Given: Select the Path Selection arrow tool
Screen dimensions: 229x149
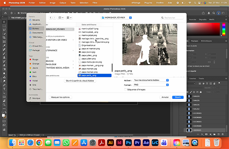Looking at the screenshot, I should point(4,93).
